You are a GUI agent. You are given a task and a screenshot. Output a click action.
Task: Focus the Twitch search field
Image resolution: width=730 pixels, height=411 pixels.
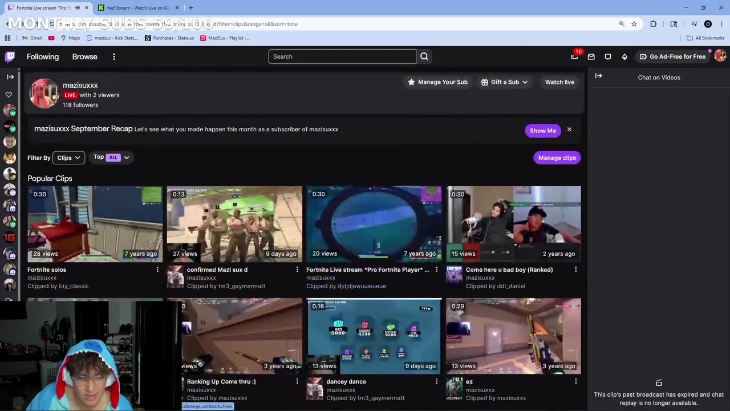point(342,57)
